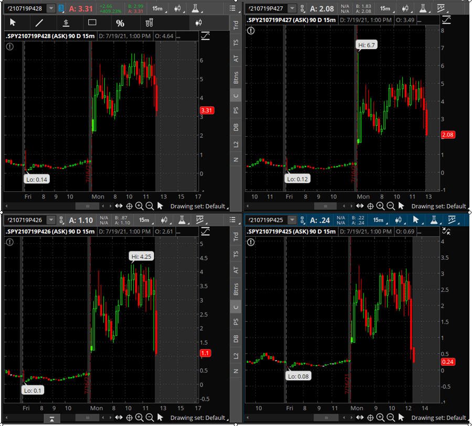Click the alert exclamation icon on P428 chart
The height and width of the screenshot is (426, 472).
9,47
